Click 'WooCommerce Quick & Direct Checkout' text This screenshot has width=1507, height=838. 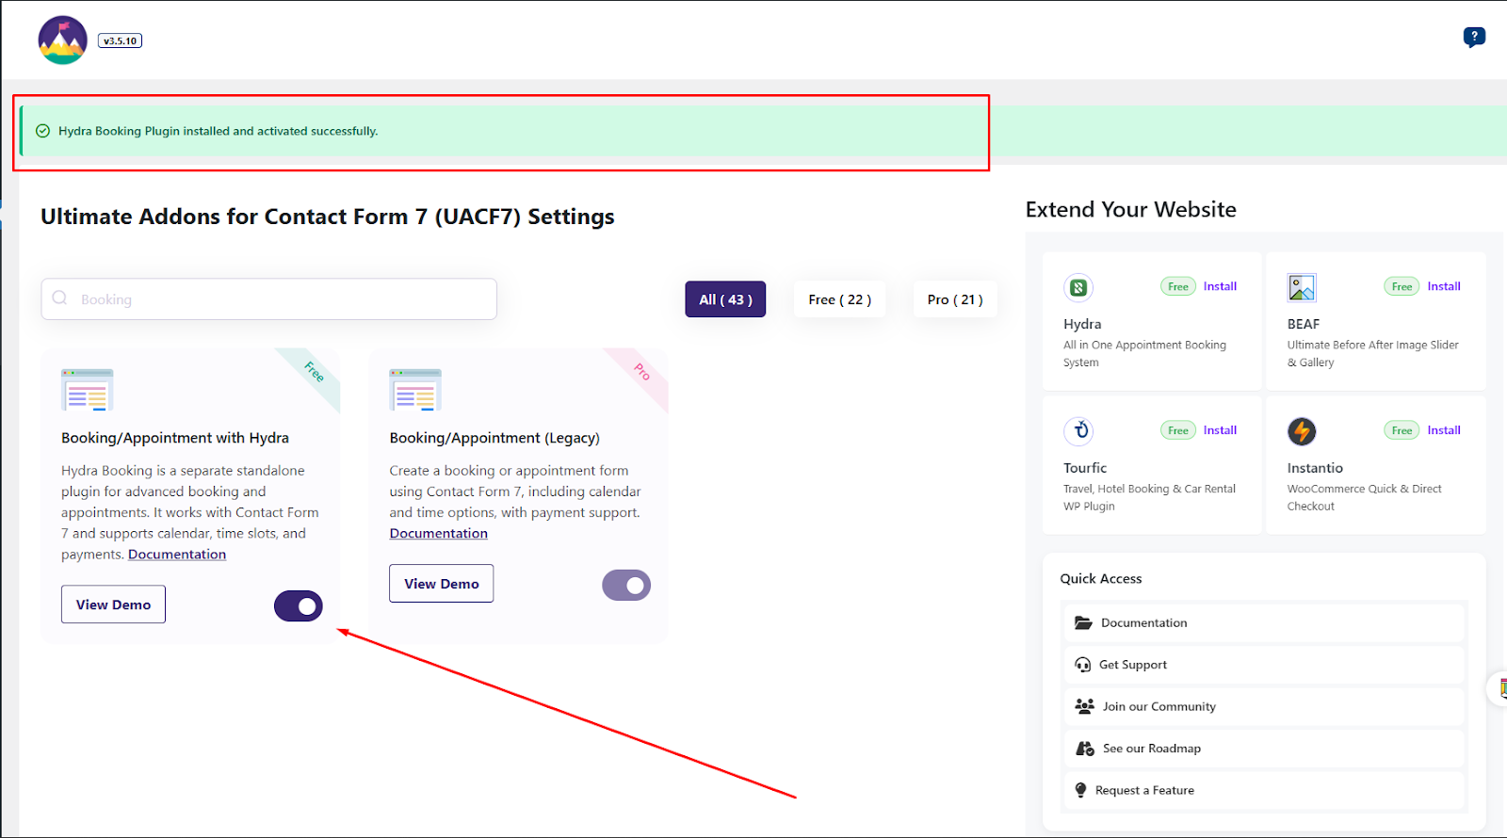pyautogui.click(x=1364, y=497)
